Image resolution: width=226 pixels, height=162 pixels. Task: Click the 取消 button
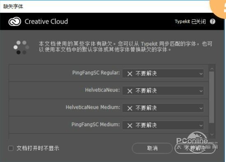[x=152, y=148]
